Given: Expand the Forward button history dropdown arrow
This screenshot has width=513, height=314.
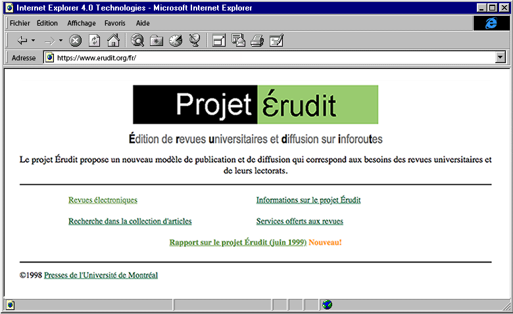Looking at the screenshot, I should point(61,41).
